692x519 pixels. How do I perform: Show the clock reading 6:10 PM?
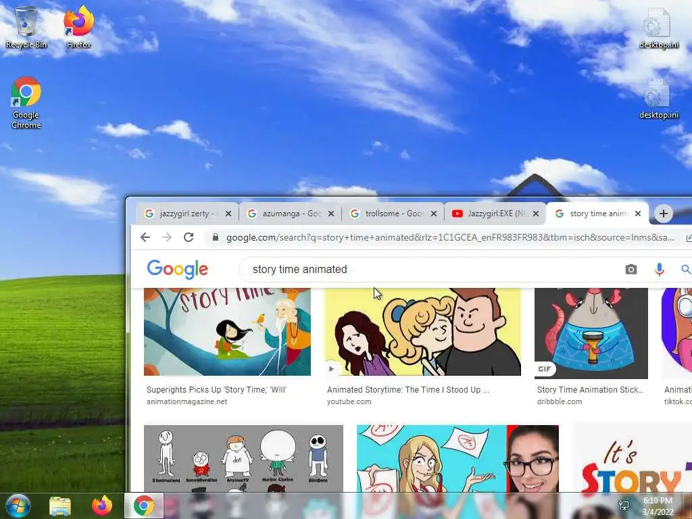pos(658,501)
